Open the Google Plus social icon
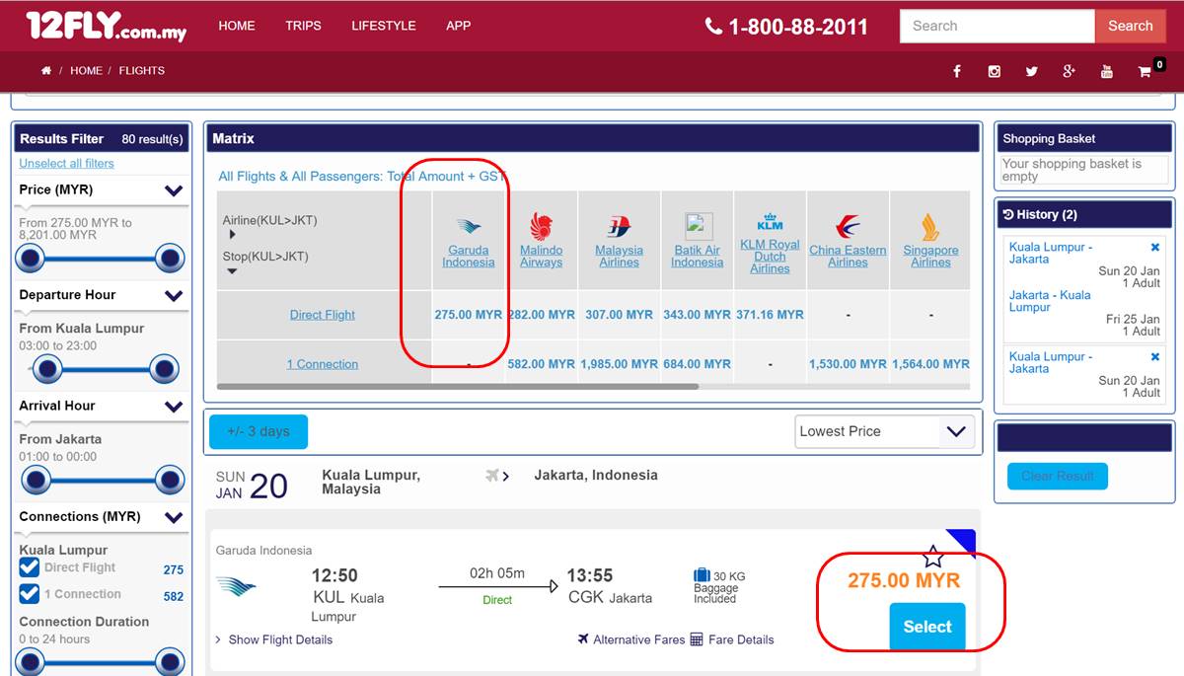1184x676 pixels. [1069, 71]
